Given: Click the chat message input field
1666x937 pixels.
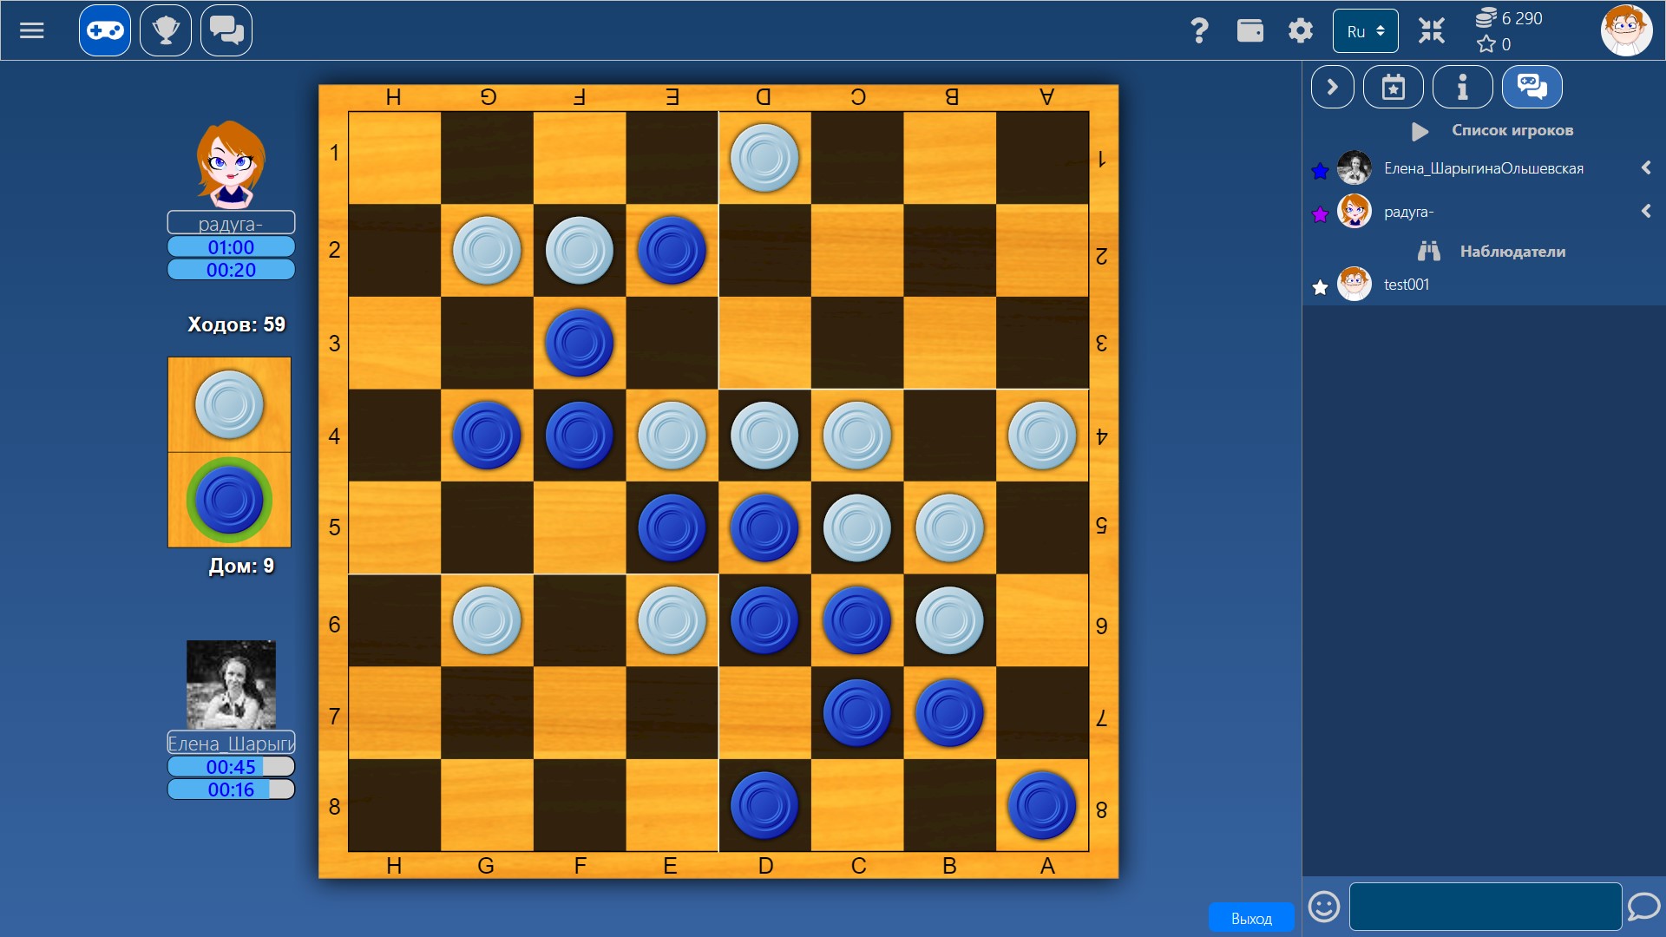Looking at the screenshot, I should (x=1484, y=906).
